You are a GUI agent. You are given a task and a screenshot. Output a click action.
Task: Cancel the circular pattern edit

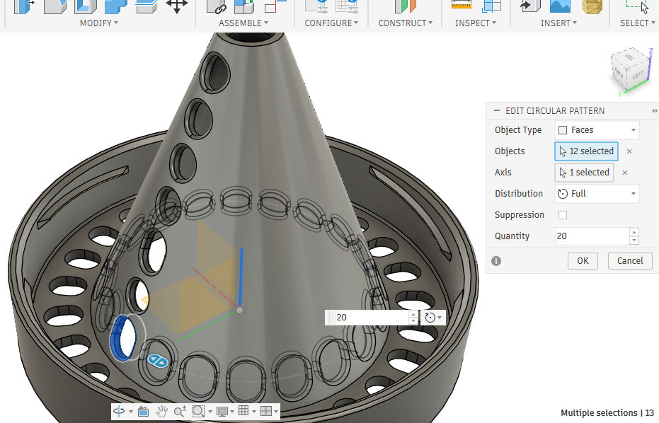(x=629, y=260)
